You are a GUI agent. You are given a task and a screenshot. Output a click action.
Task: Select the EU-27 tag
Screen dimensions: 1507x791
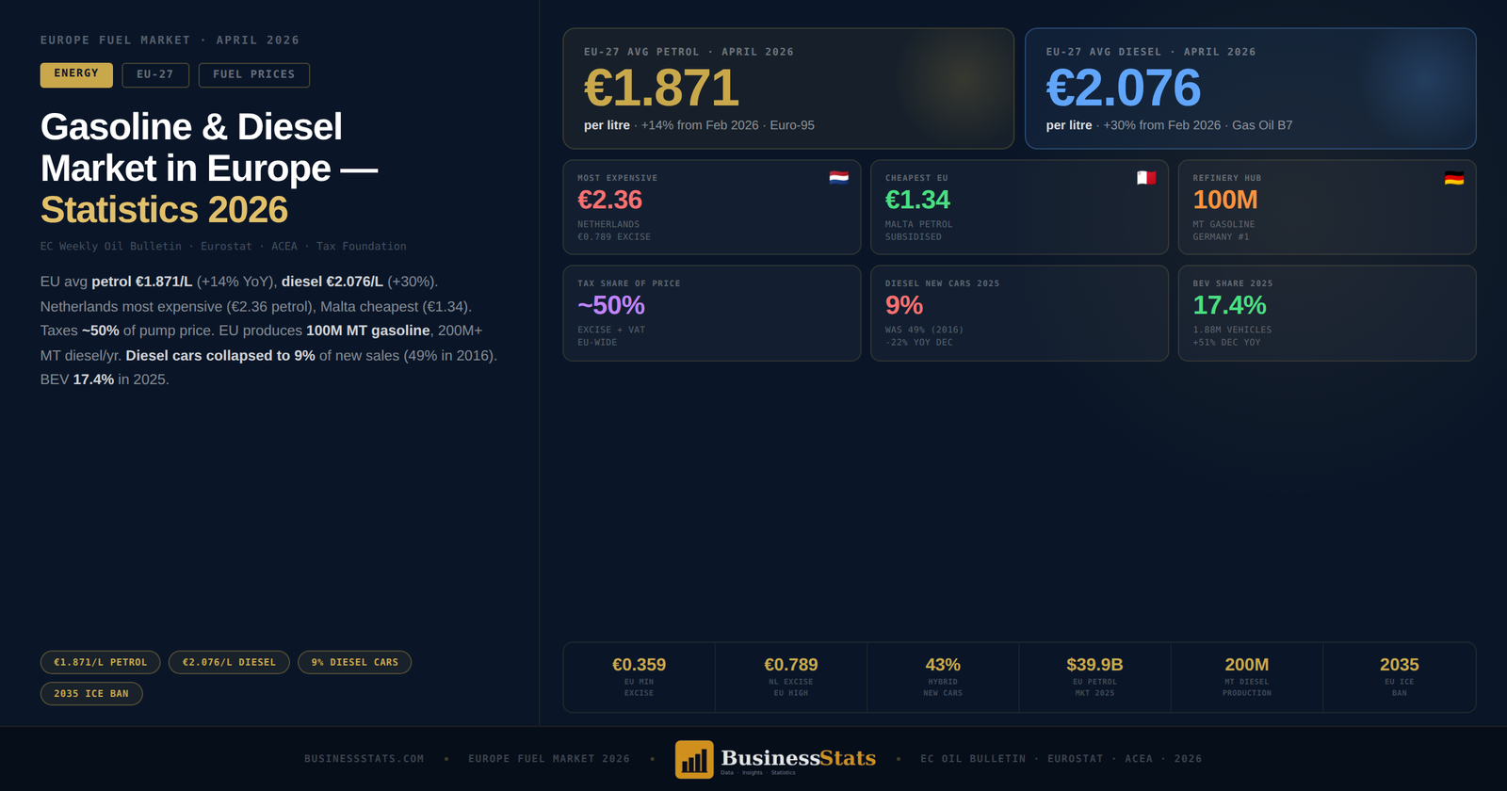(155, 74)
